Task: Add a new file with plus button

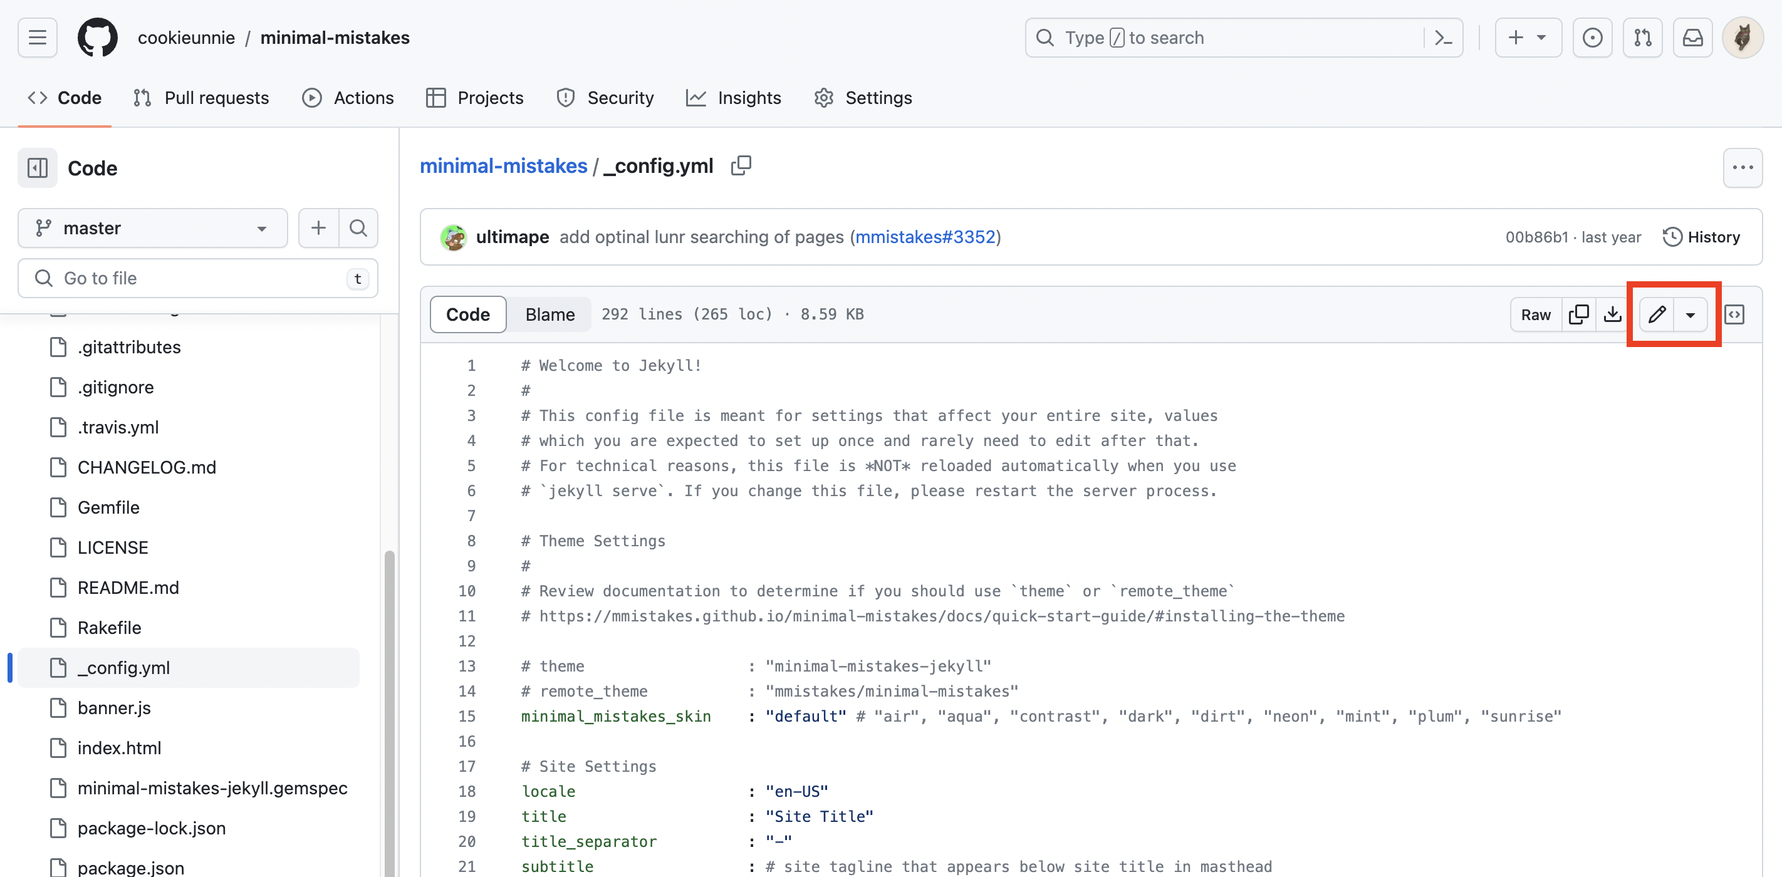Action: pos(318,227)
